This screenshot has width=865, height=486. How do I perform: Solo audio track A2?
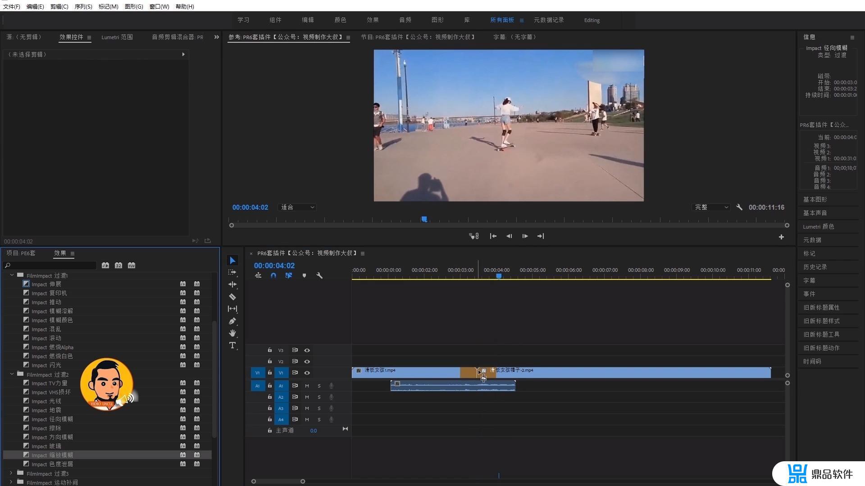319,397
